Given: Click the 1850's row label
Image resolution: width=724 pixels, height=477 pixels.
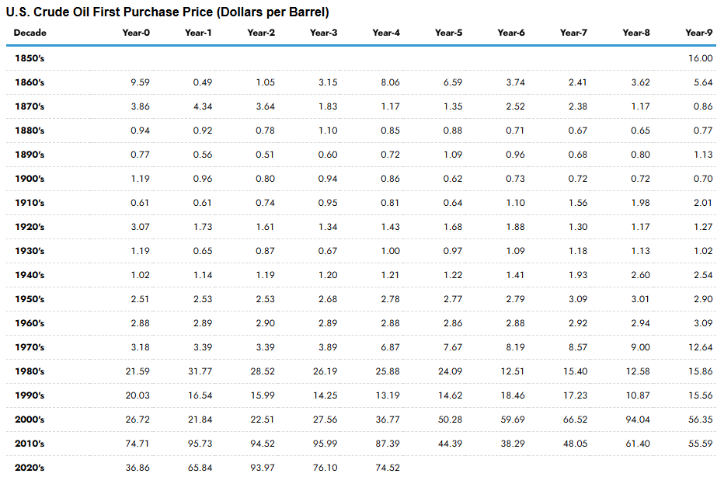Looking at the screenshot, I should pos(30,58).
